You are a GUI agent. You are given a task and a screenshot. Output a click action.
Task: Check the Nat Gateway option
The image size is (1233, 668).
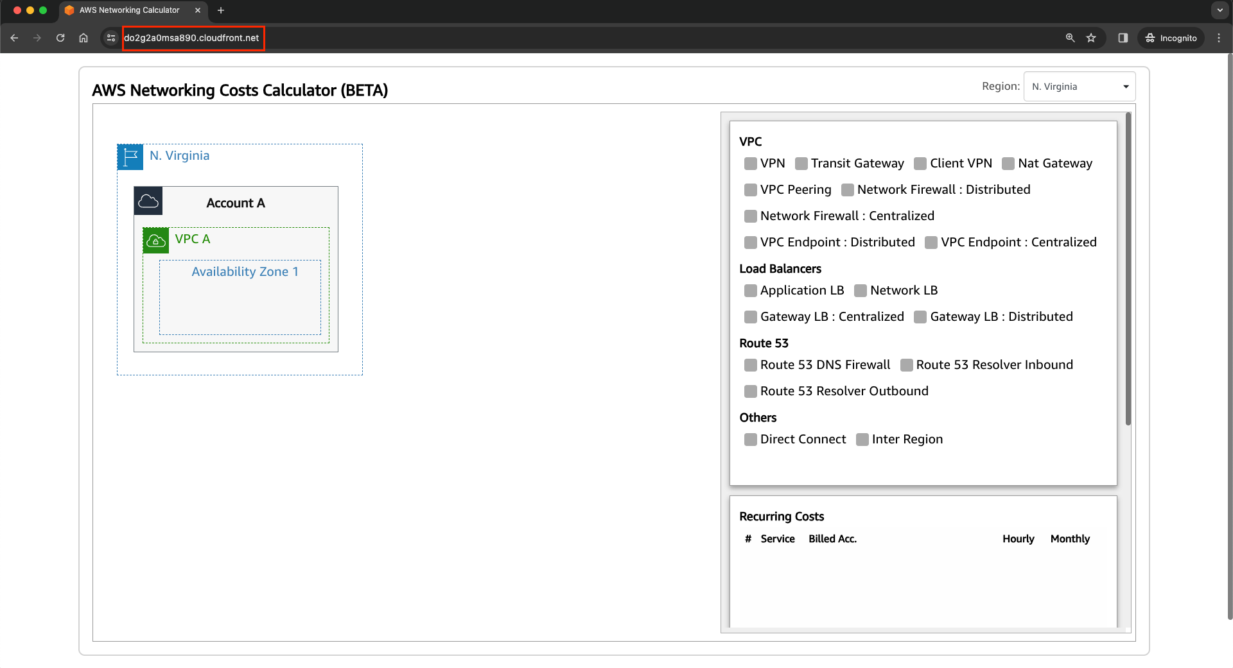(x=1008, y=164)
